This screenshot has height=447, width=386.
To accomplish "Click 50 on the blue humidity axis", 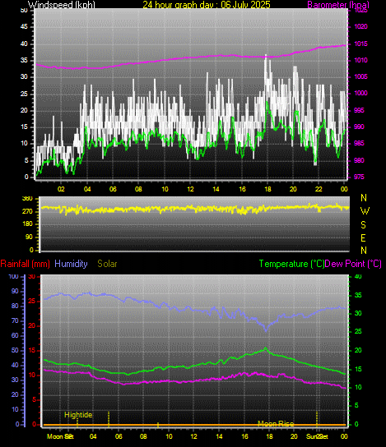I will 15,350.
